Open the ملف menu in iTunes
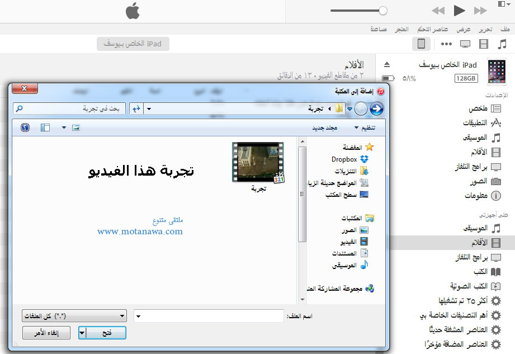515x354 pixels. (x=505, y=29)
